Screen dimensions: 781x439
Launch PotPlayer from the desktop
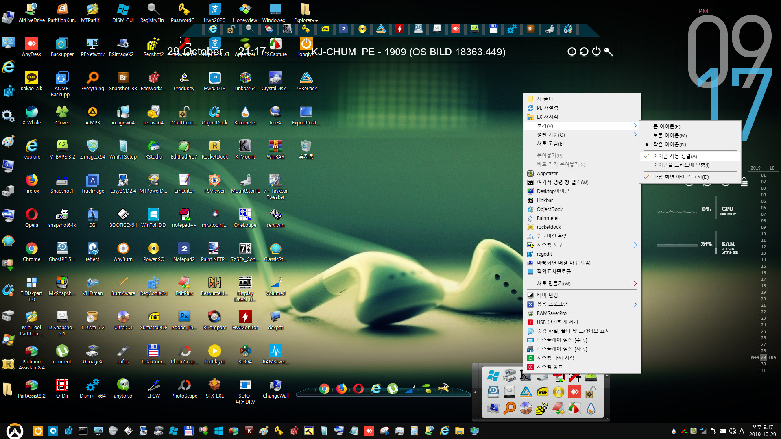coord(214,354)
